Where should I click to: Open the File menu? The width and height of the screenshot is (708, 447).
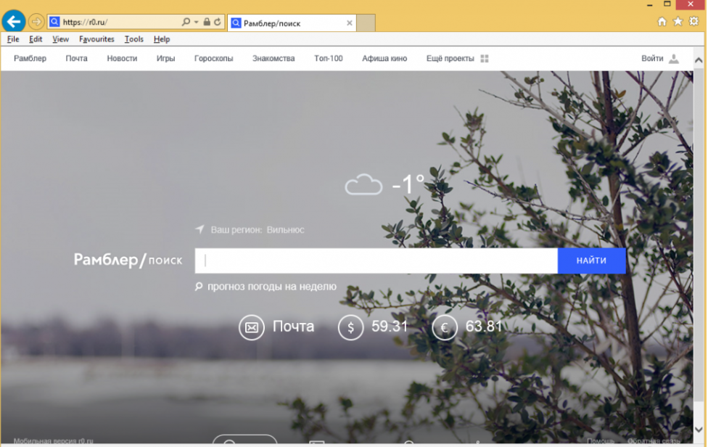(x=13, y=39)
